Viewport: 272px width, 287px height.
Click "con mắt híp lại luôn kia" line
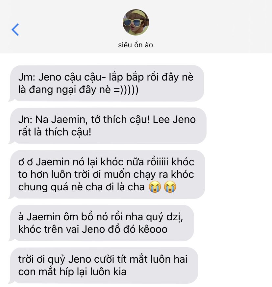72,272
